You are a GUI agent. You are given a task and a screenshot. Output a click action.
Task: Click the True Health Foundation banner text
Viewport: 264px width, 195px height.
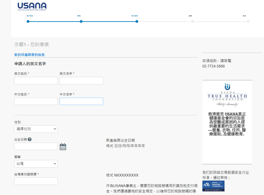227,124
